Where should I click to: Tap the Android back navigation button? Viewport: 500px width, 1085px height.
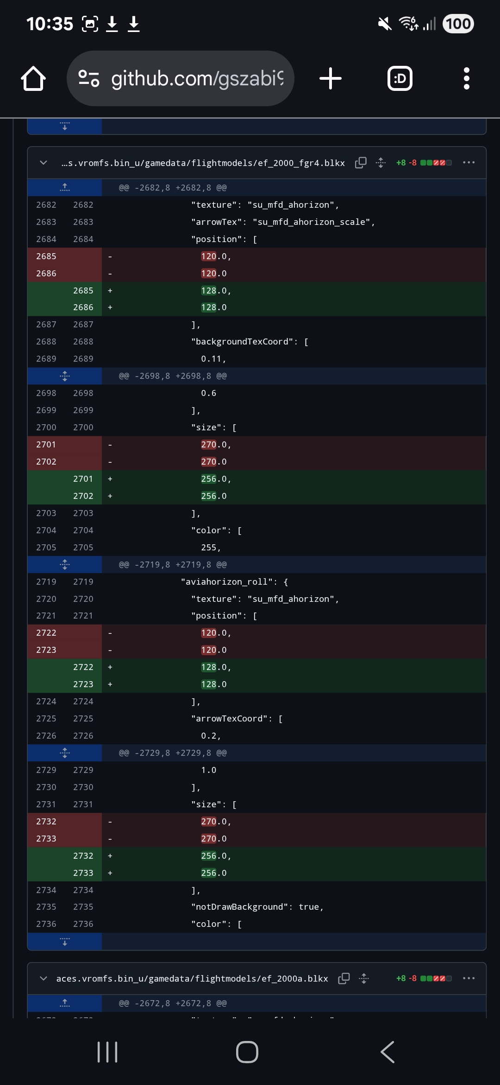pyautogui.click(x=387, y=1052)
